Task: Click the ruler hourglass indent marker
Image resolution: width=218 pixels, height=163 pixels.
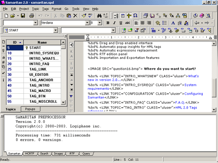Action: coord(88,37)
